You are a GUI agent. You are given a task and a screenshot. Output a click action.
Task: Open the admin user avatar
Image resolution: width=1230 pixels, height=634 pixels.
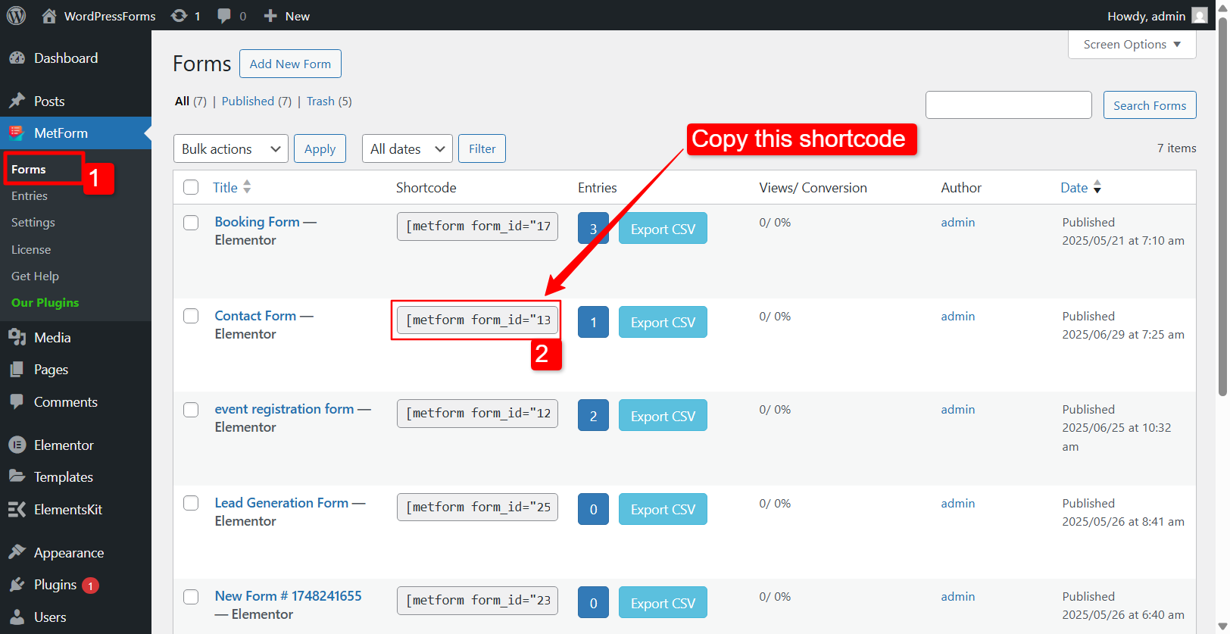(x=1200, y=15)
